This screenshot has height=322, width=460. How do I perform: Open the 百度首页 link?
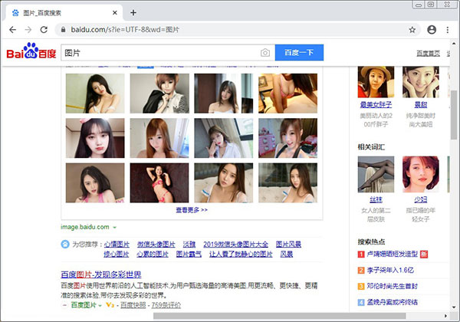[429, 54]
